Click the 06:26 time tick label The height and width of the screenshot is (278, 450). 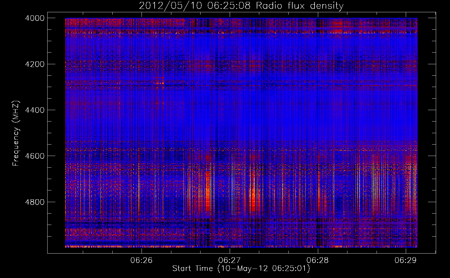point(142,260)
